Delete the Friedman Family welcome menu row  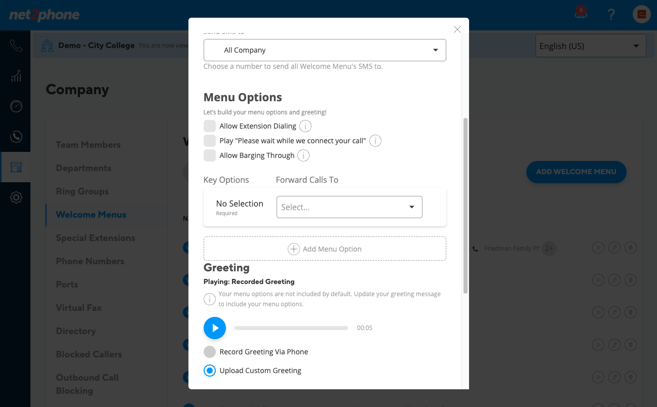(x=630, y=248)
